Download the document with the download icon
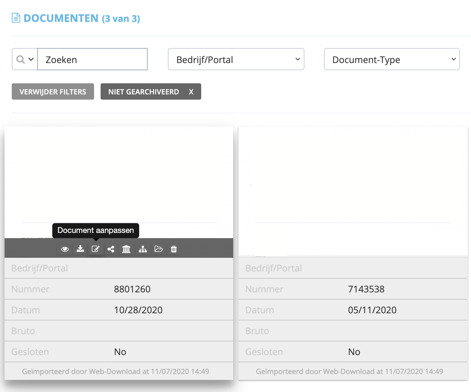Viewport: 471px width, 392px height. click(x=80, y=249)
